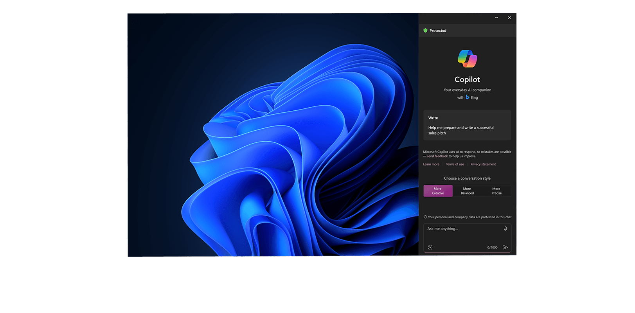Open the Privacy statement link

pos(483,164)
